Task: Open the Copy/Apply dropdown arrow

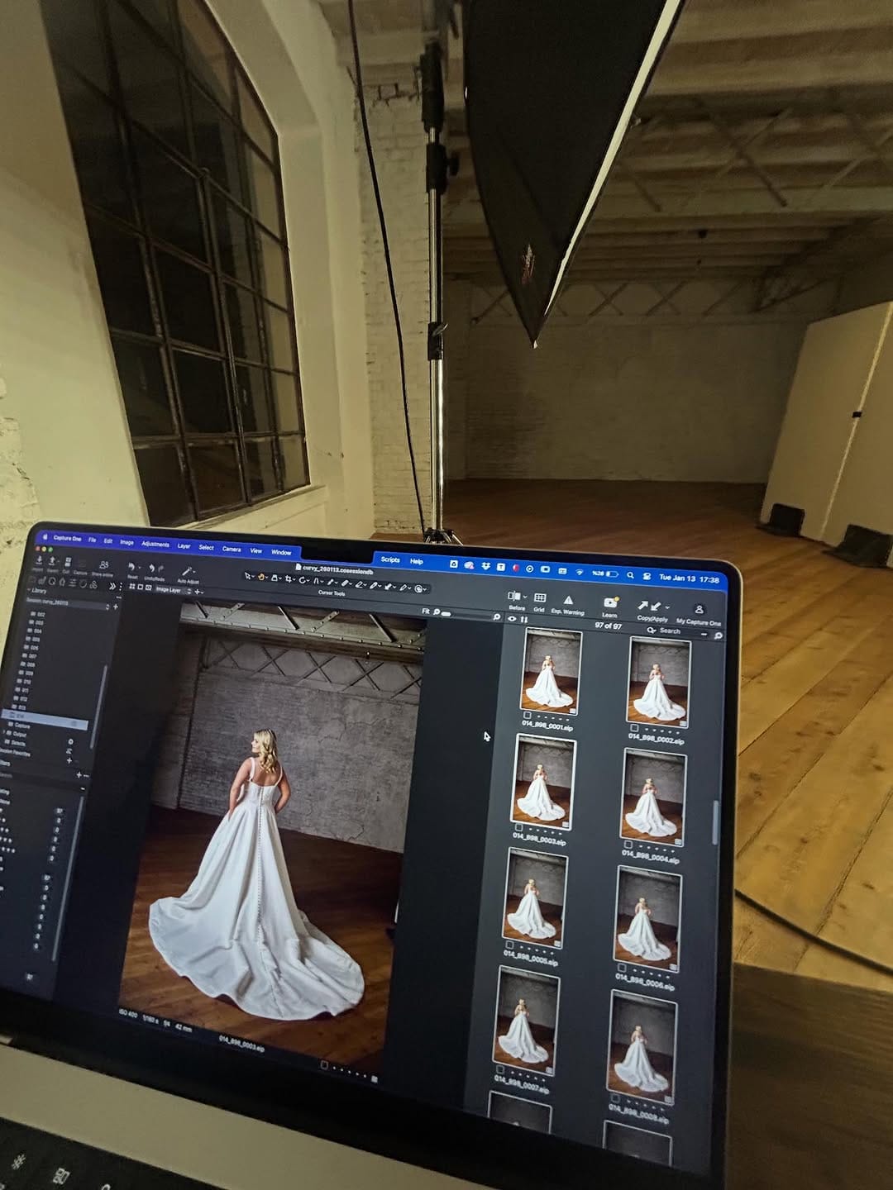Action: coord(667,607)
